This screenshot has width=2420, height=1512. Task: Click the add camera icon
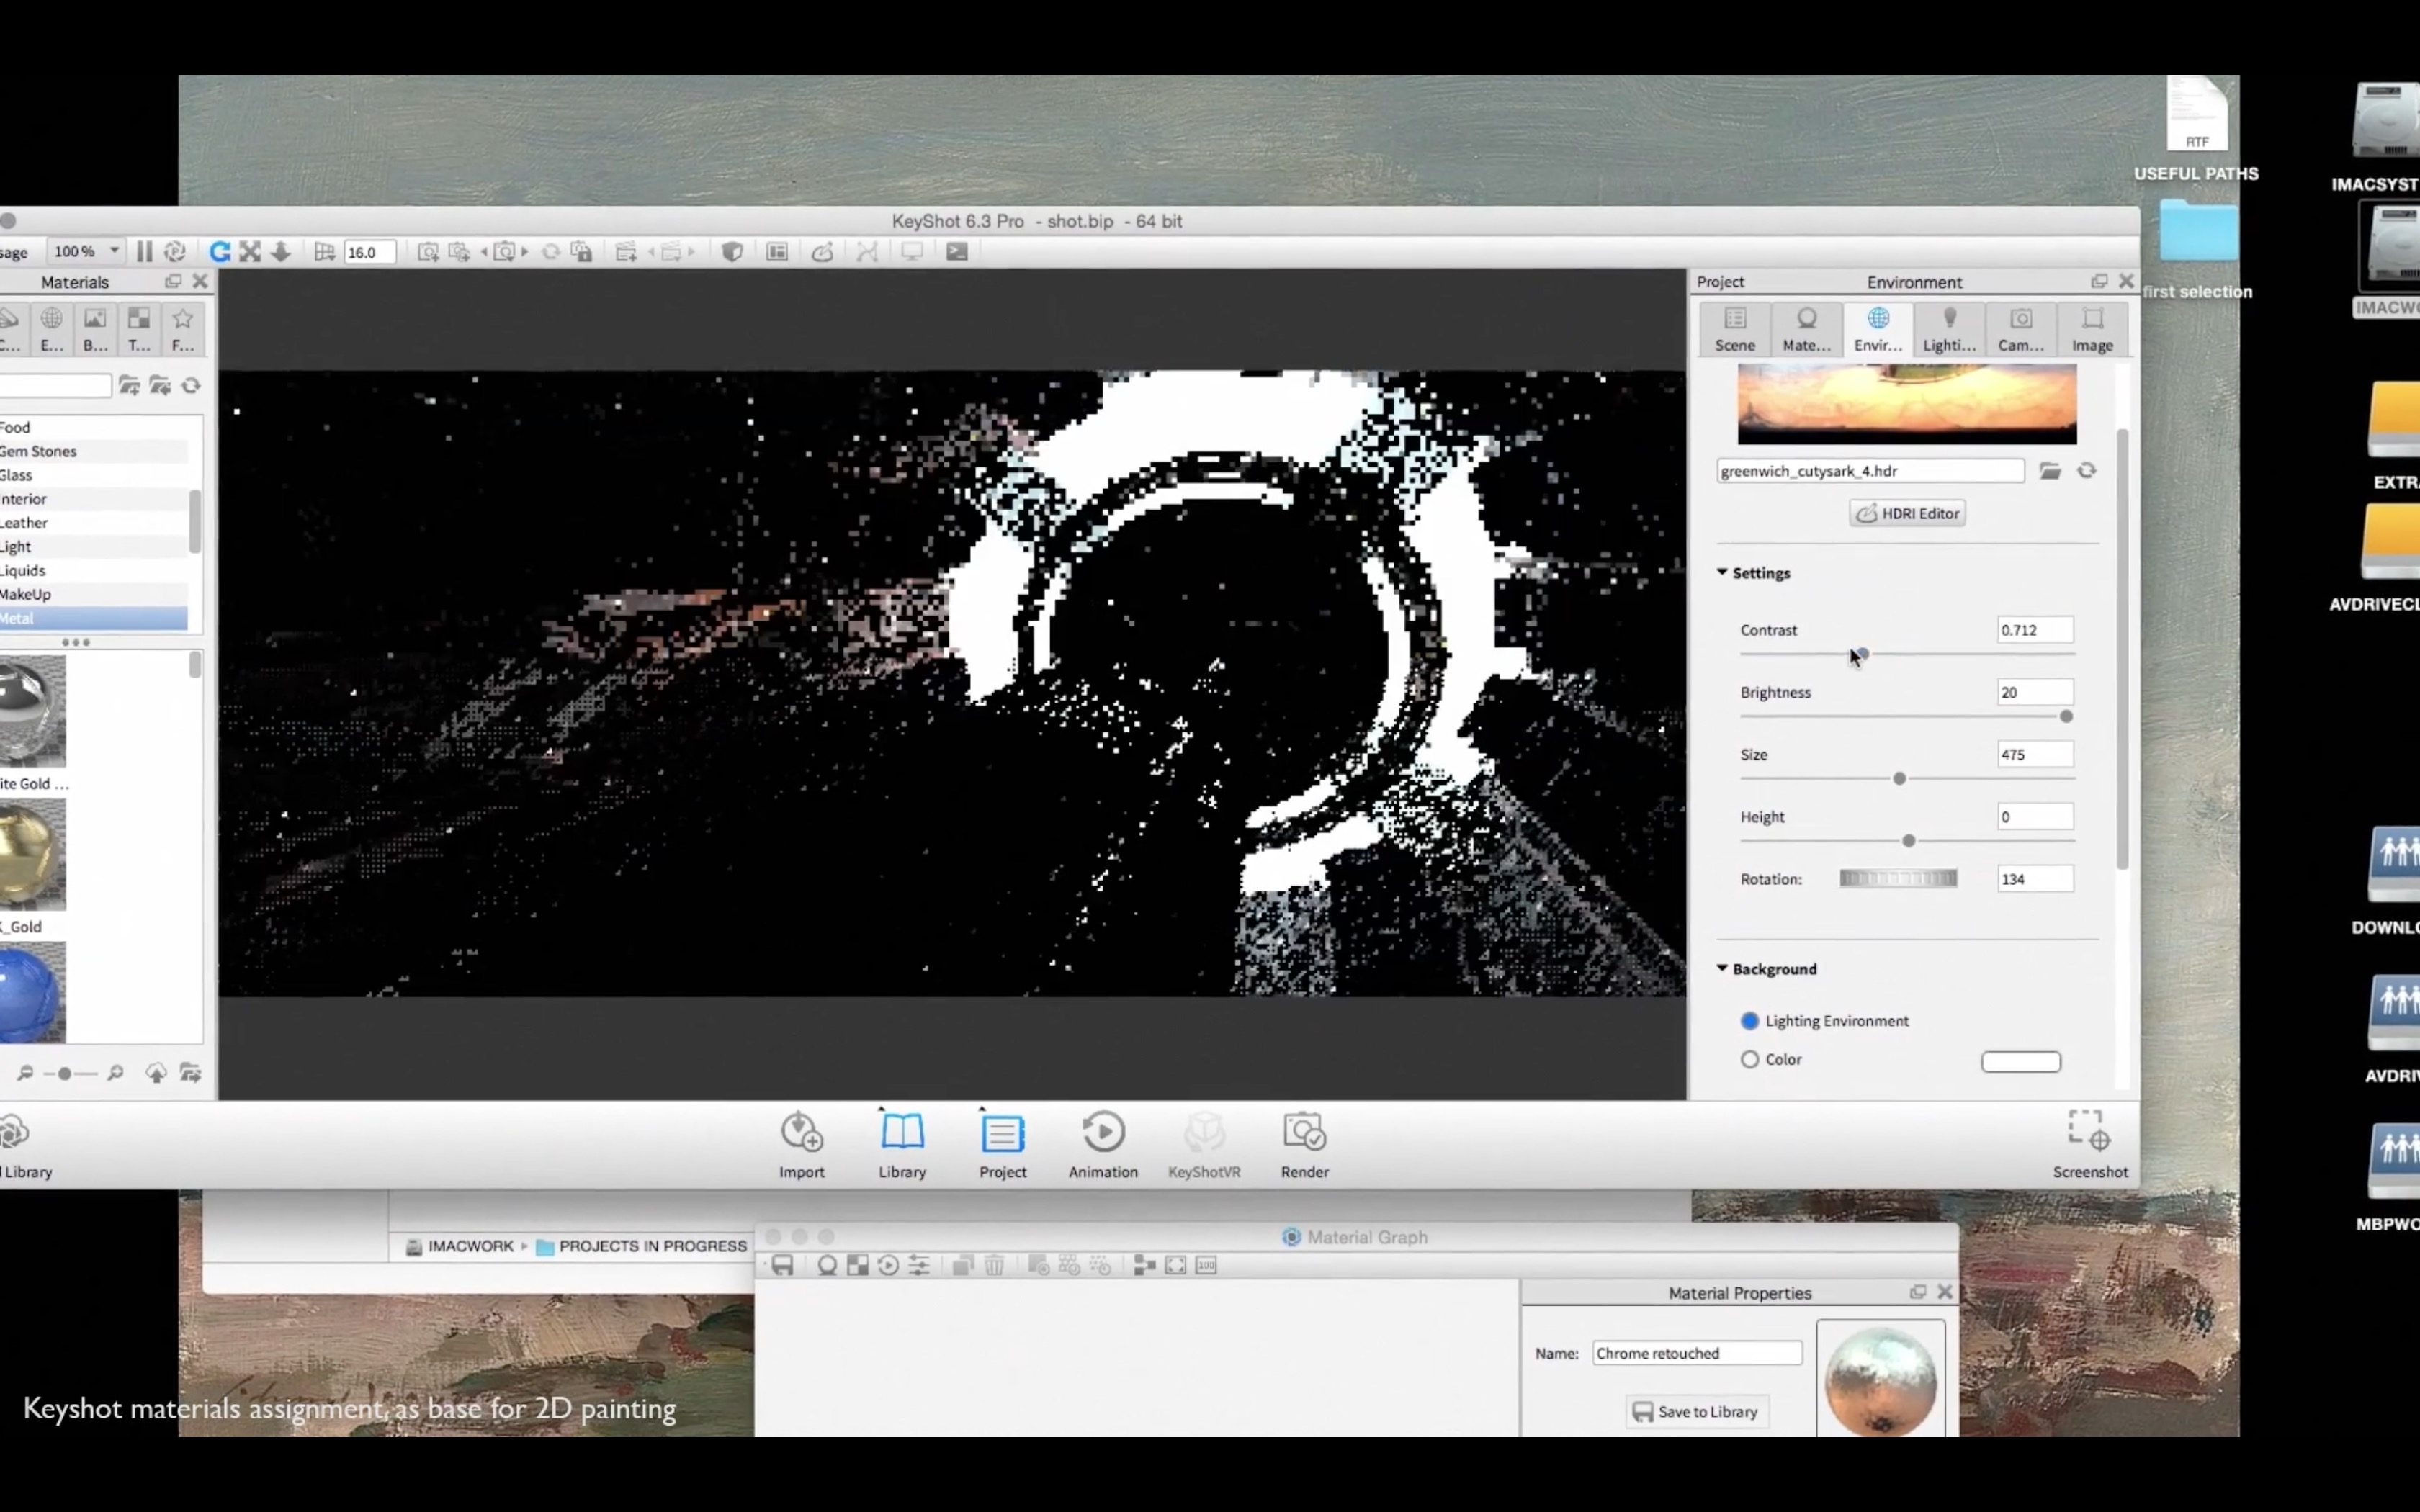coord(428,252)
